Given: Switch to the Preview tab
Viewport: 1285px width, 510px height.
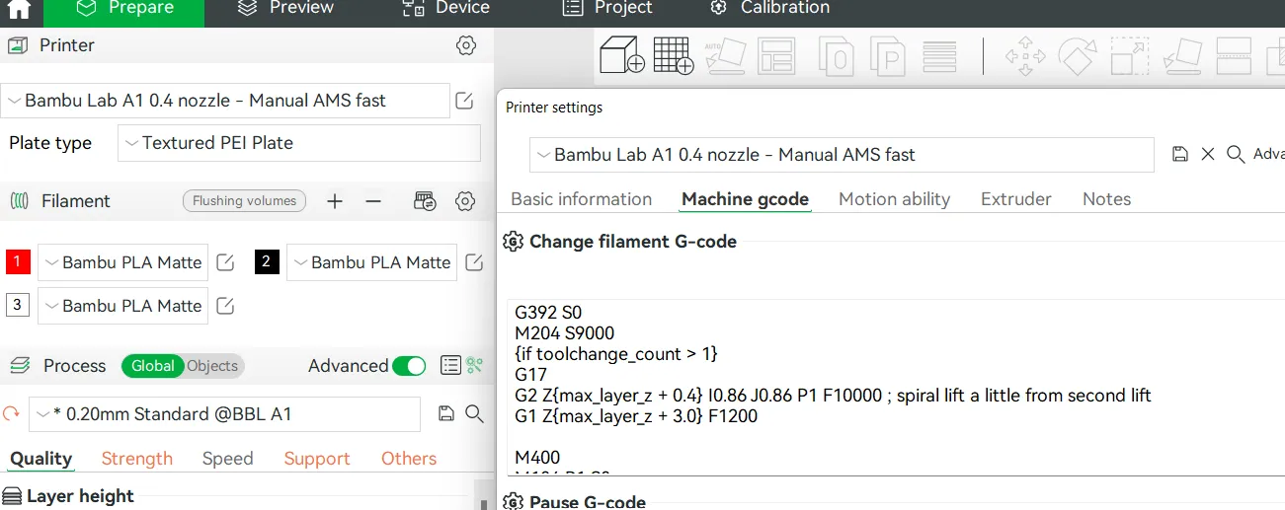Looking at the screenshot, I should coord(286,8).
